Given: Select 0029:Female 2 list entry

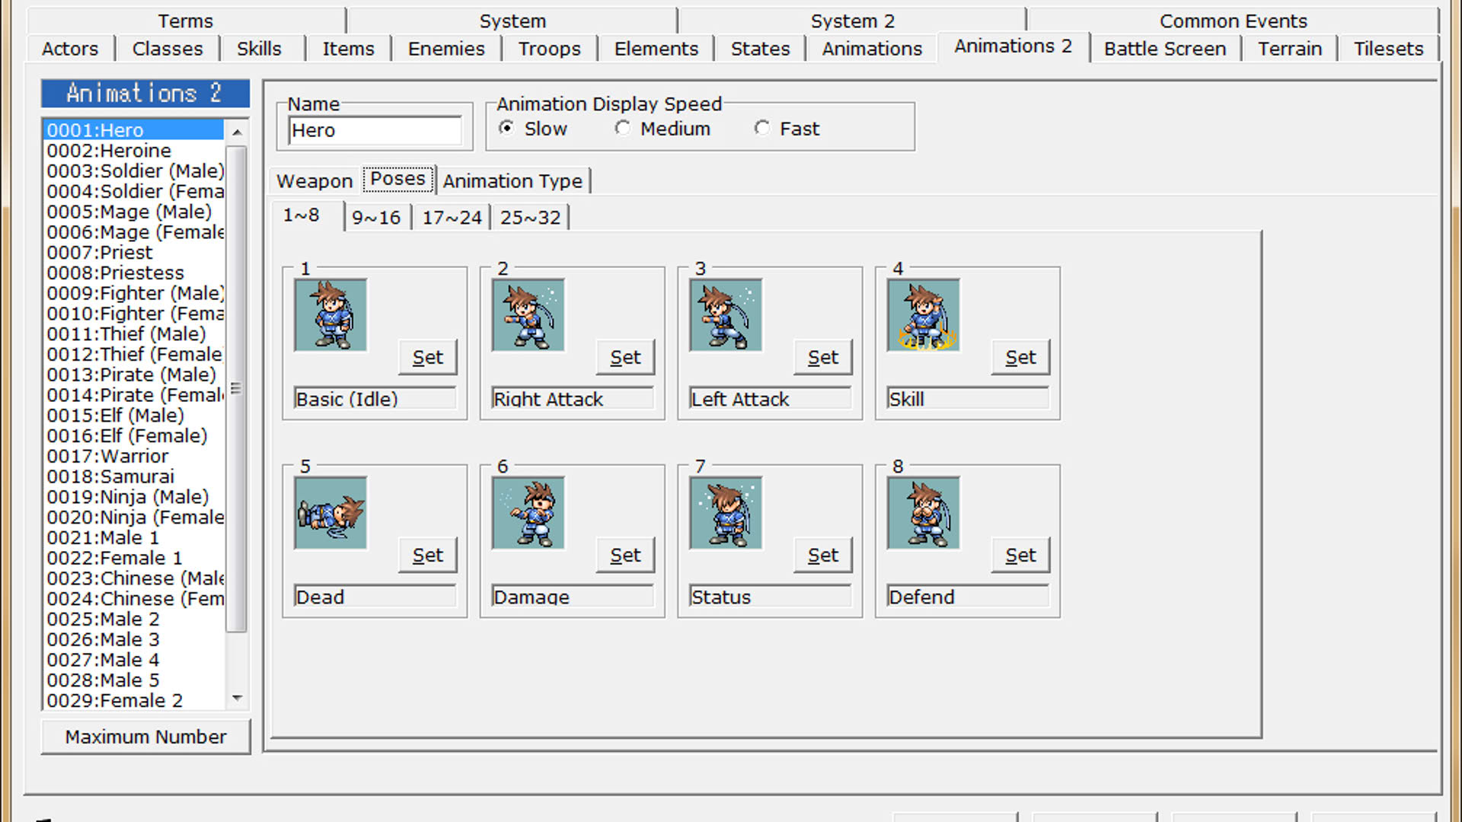Looking at the screenshot, I should (134, 700).
